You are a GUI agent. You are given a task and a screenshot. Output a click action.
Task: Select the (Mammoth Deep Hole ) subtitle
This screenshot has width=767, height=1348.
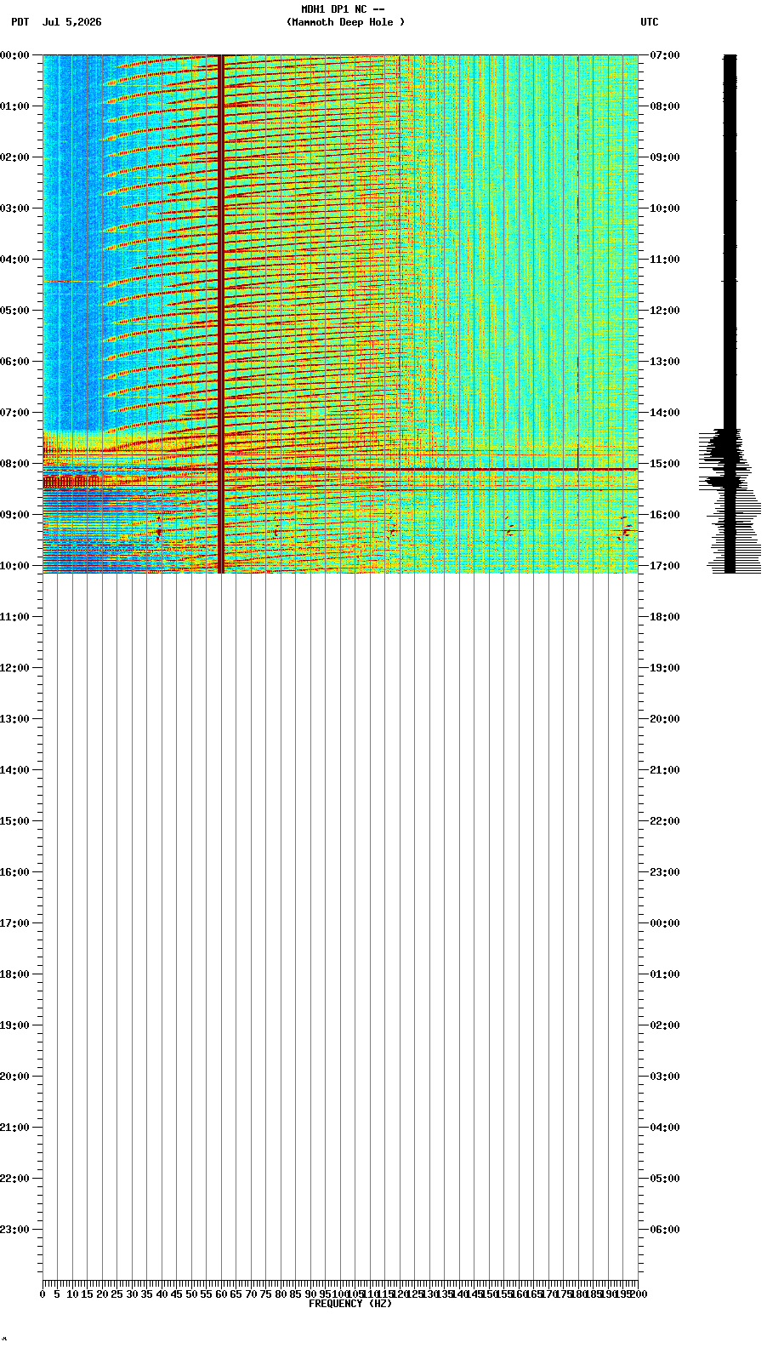345,22
